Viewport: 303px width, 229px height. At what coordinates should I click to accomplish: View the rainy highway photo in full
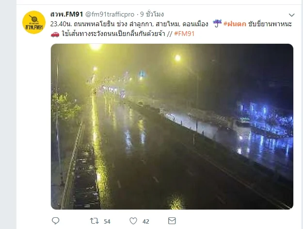coord(172,126)
